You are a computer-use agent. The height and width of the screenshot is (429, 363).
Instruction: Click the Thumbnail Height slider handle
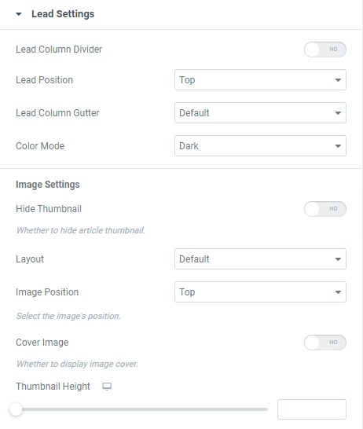point(16,409)
